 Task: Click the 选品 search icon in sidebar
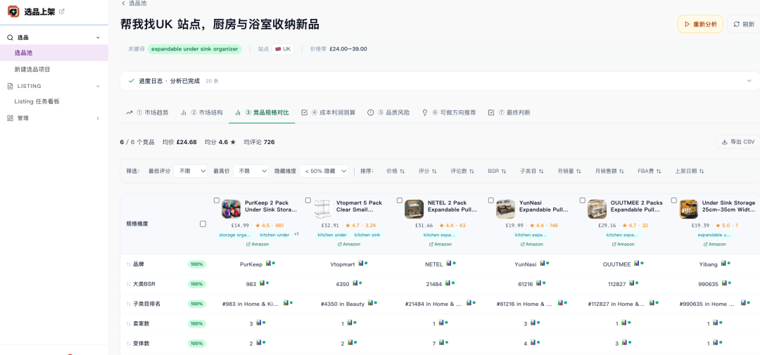pos(10,37)
